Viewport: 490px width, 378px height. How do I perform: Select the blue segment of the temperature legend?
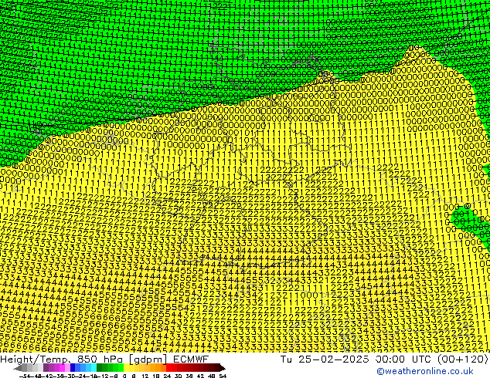click(73, 367)
